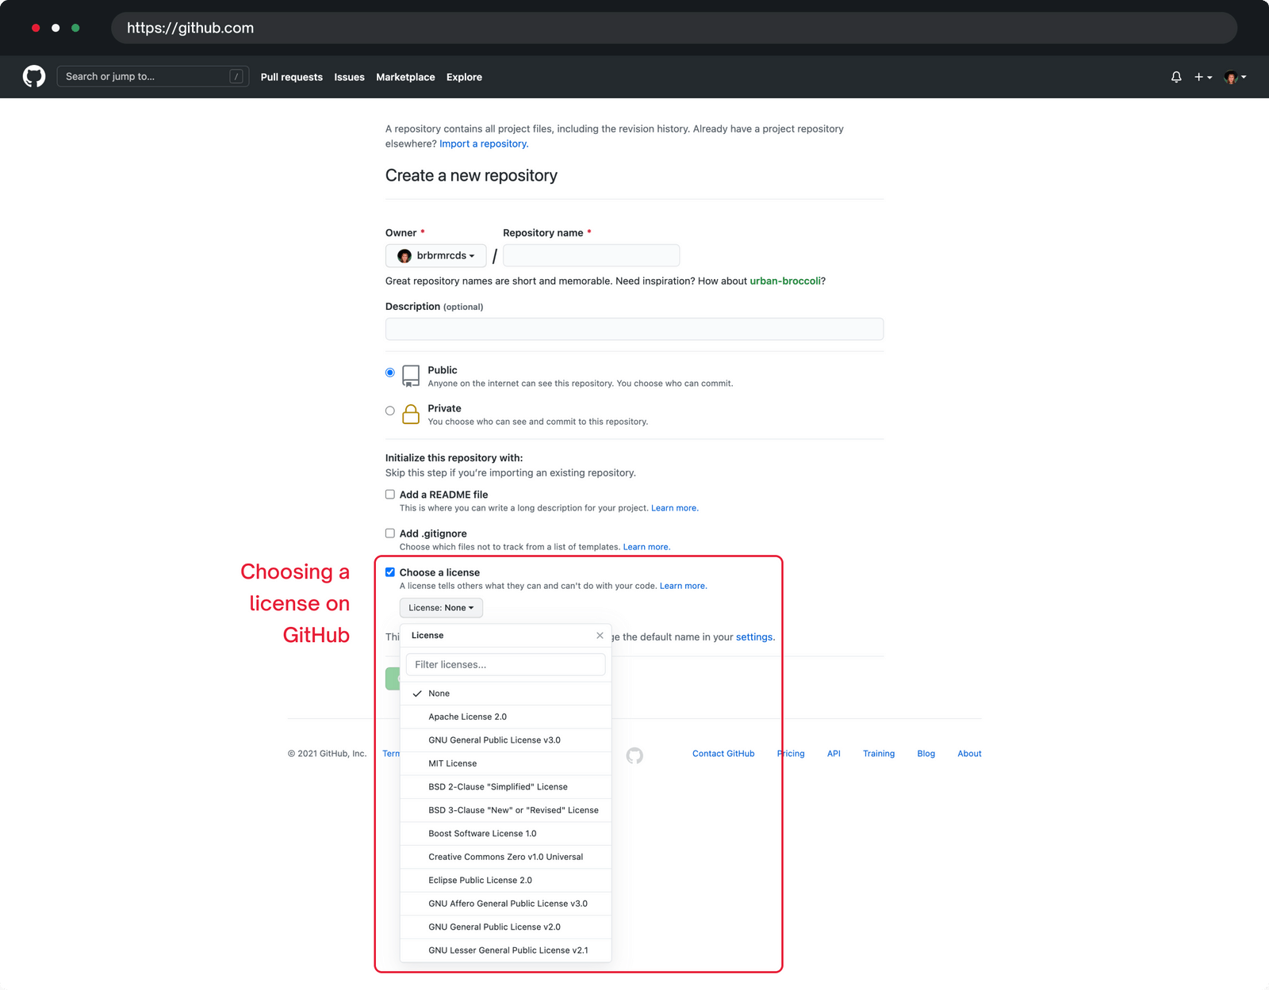Open the plus create-new menu

coord(1203,77)
